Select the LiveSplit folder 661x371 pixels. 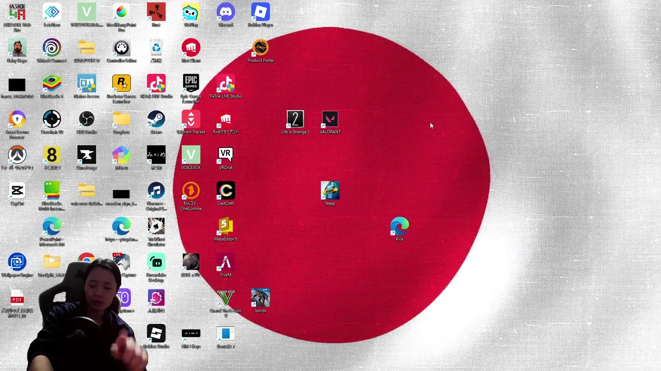pos(52,262)
